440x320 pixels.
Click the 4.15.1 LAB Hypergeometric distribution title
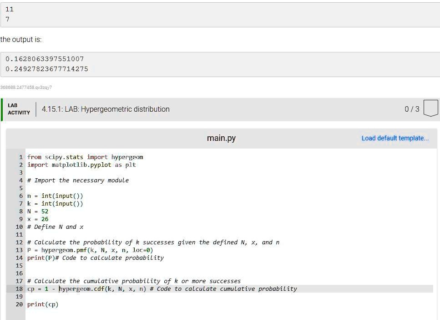(106, 109)
